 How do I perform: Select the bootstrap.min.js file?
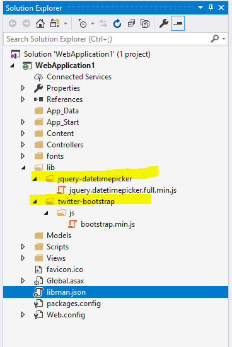(108, 224)
